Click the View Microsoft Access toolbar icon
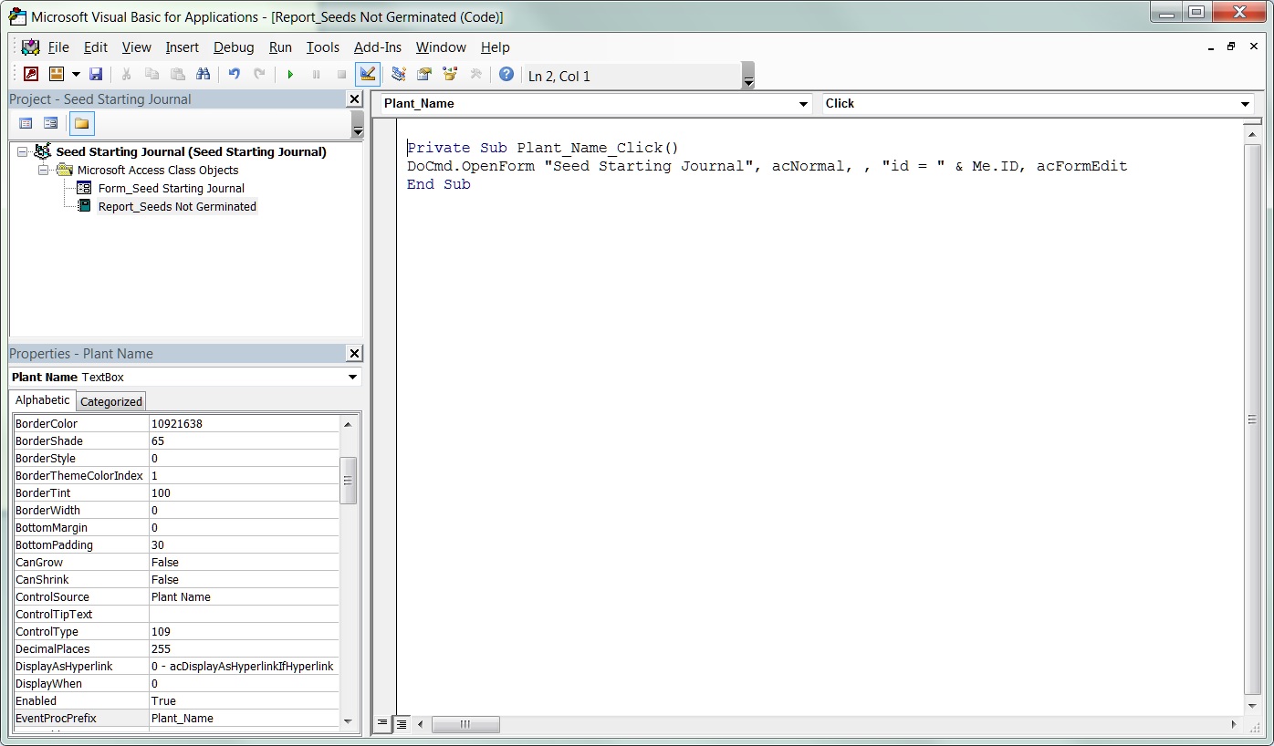The image size is (1274, 746). (31, 75)
